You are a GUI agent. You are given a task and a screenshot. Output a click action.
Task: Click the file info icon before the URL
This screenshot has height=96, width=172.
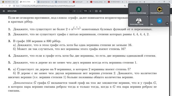point(14,6)
